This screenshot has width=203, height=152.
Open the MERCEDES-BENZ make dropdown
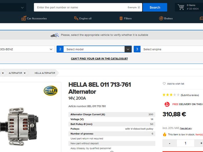[27, 49]
